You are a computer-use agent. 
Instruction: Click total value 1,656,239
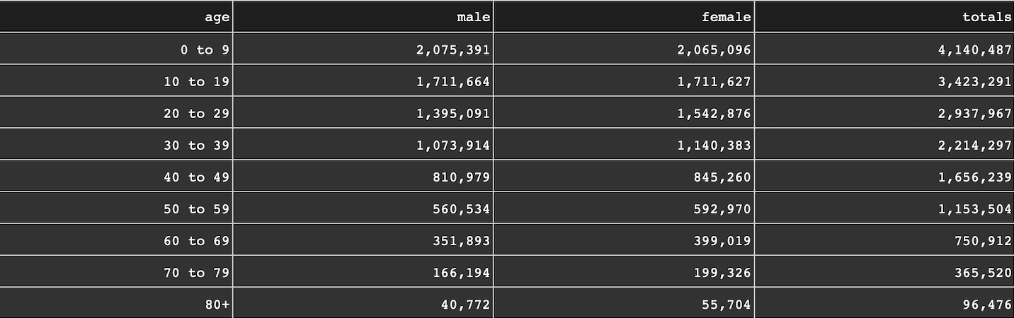974,177
